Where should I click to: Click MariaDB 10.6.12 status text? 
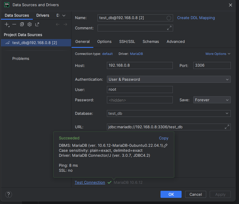tap(128, 183)
